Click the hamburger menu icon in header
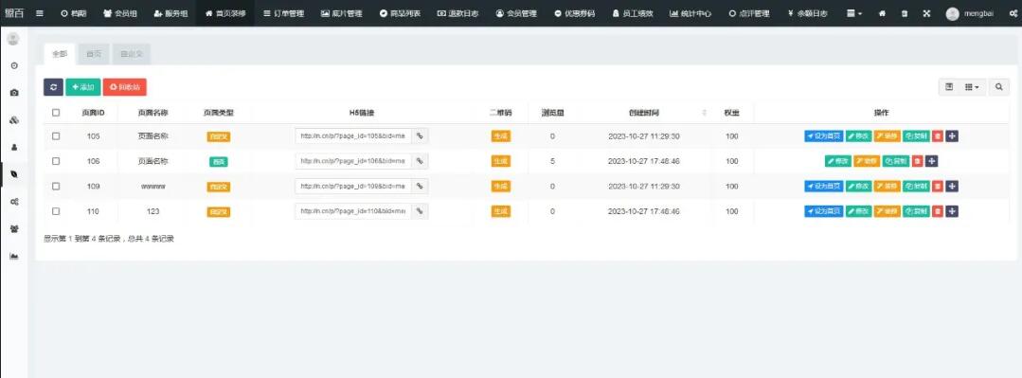The image size is (1022, 378). coord(40,13)
